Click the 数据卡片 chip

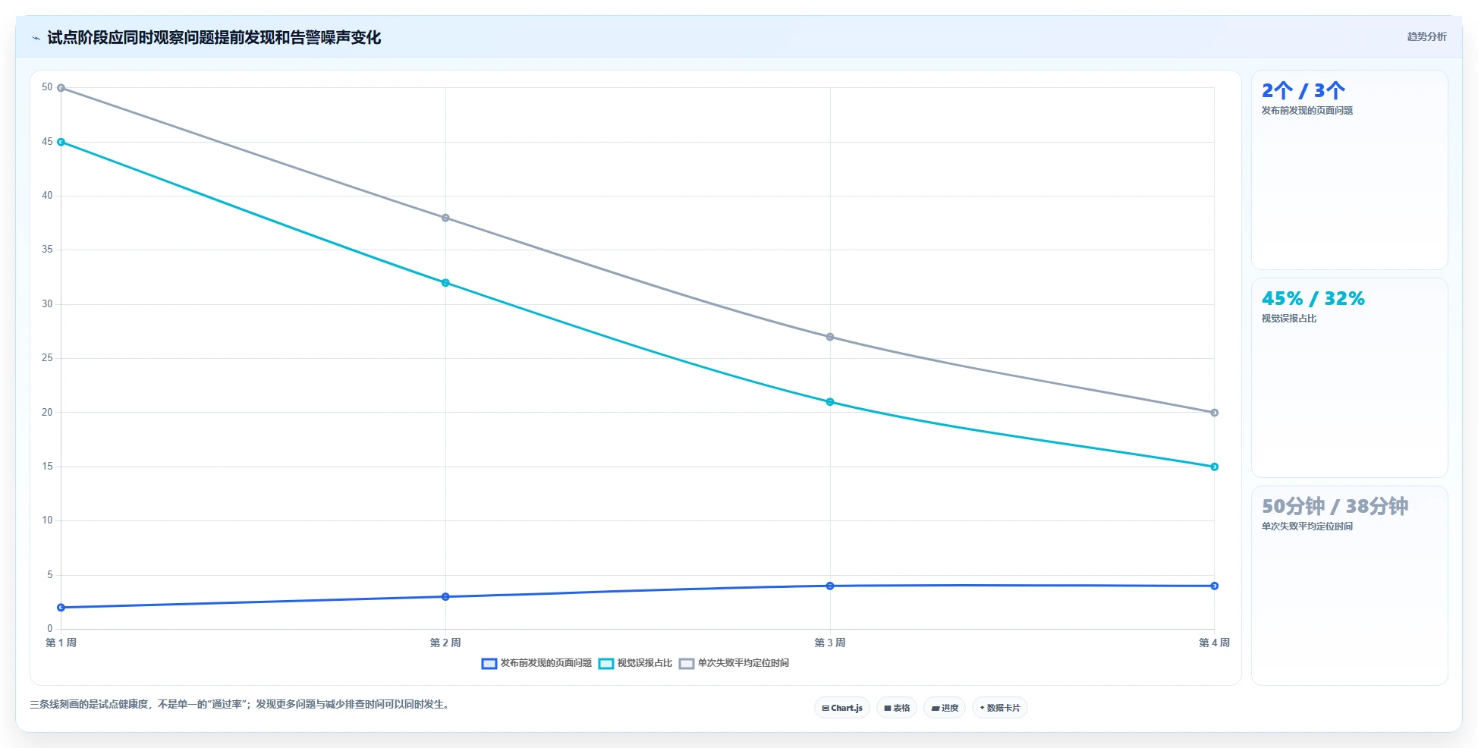pos(1000,708)
